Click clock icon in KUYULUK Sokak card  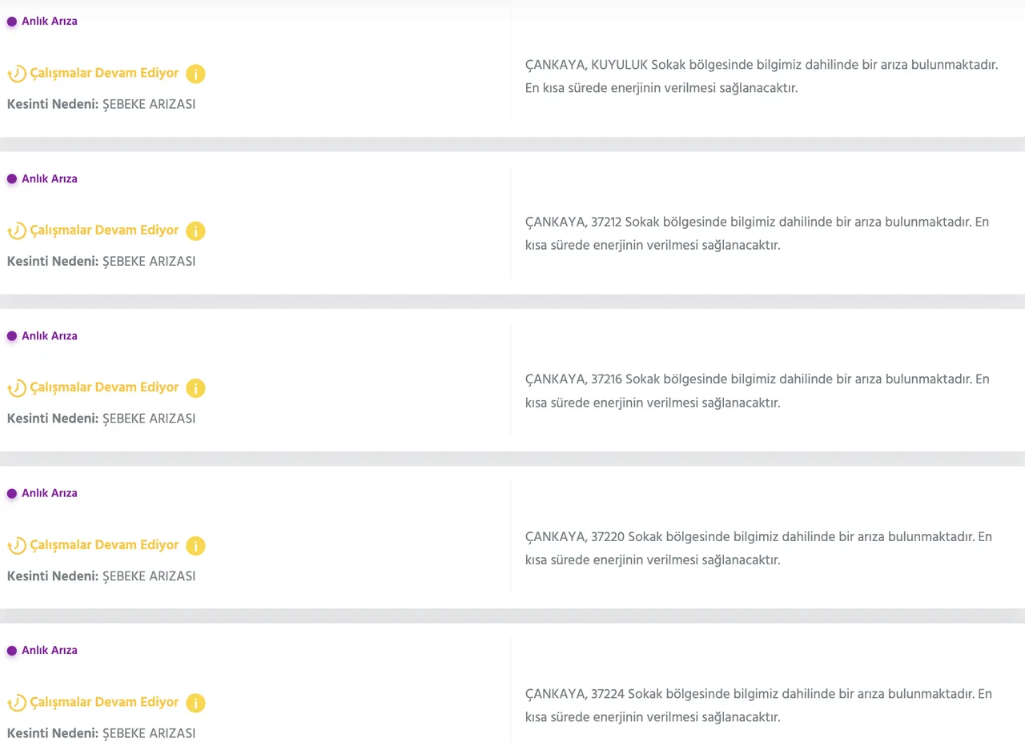17,74
